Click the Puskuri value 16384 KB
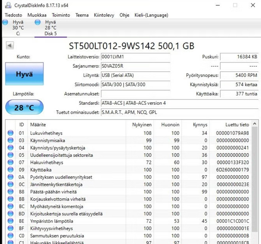This screenshot has height=244, width=261. [239, 57]
